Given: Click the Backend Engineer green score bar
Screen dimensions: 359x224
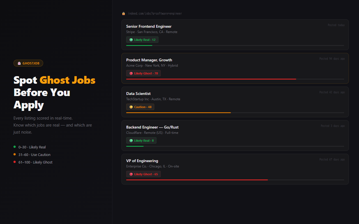Looking at the screenshot, I should pos(135,146).
